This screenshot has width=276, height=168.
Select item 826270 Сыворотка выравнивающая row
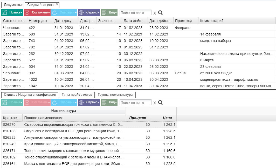click(x=89, y=125)
